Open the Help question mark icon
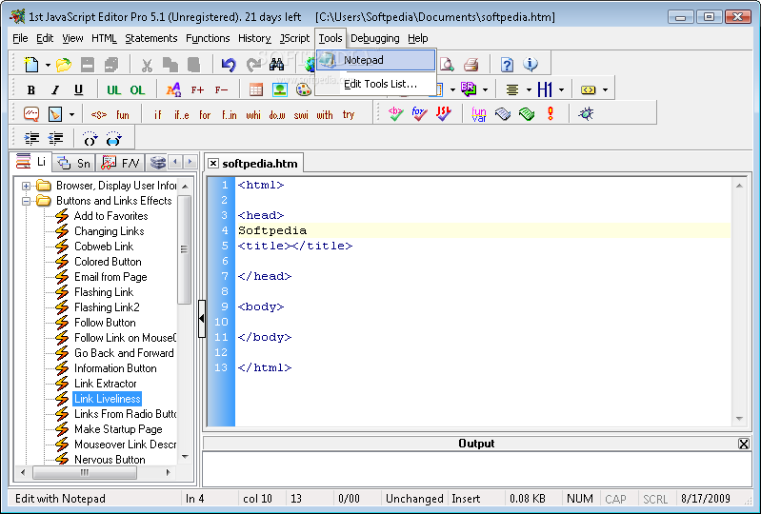The image size is (761, 514). click(x=507, y=64)
